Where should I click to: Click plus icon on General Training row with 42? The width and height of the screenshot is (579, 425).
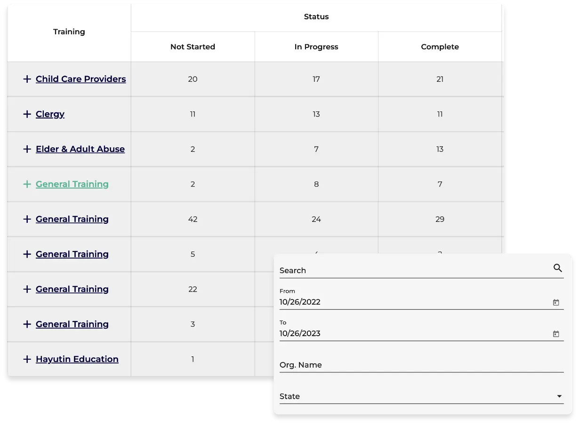point(27,219)
